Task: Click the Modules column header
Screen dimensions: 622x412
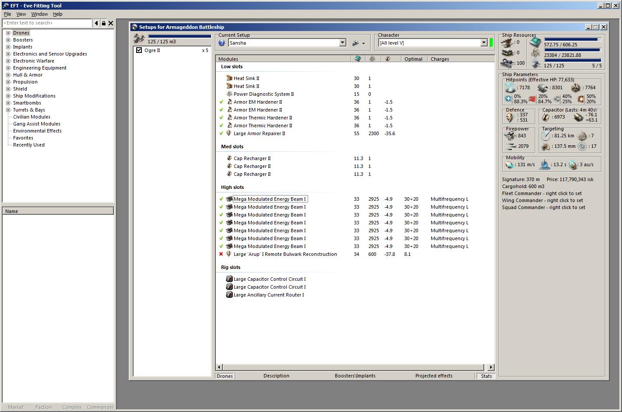Action: tap(283, 59)
